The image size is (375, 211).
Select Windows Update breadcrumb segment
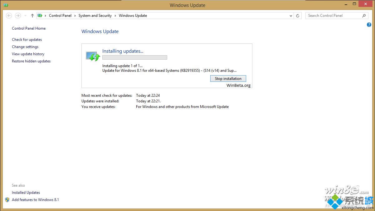133,16
